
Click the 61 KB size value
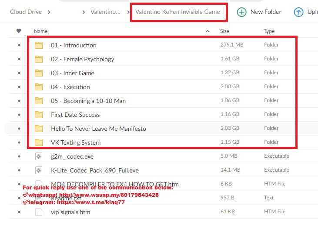click(228, 212)
